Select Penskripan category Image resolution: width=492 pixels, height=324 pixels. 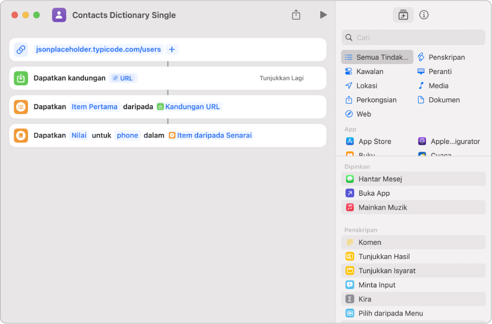coord(441,57)
